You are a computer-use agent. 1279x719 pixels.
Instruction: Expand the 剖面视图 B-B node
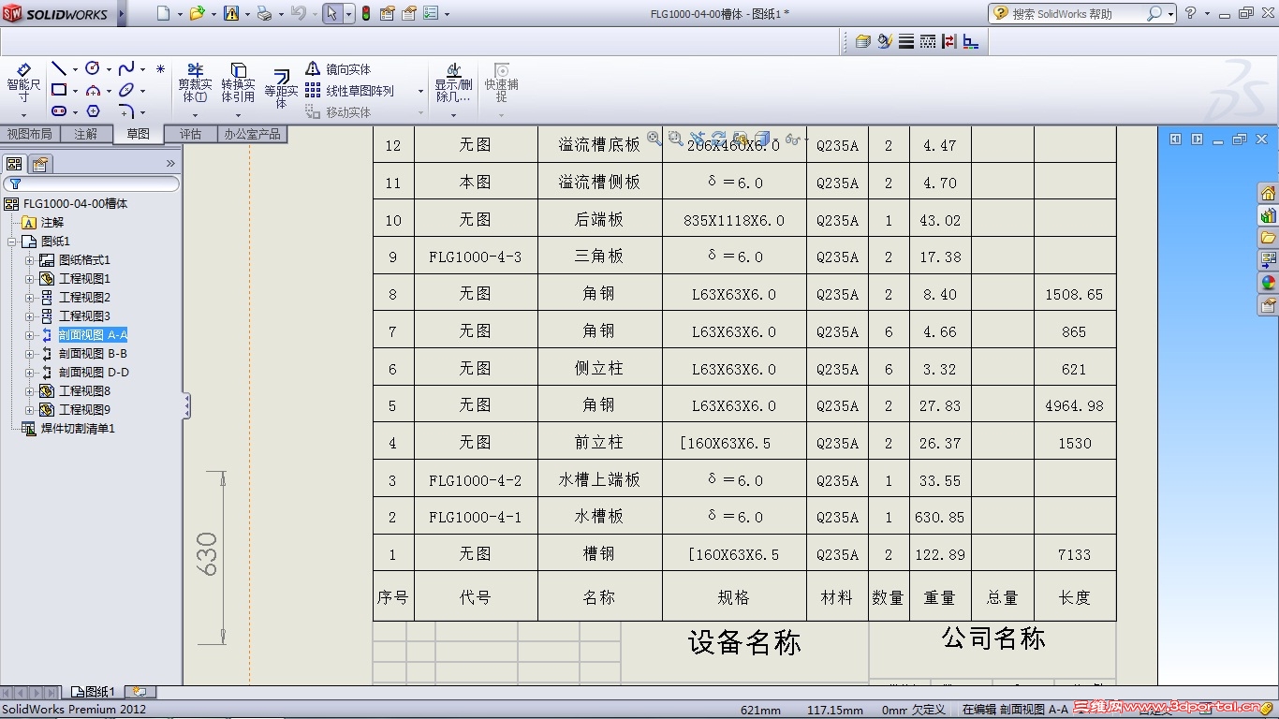coord(29,354)
